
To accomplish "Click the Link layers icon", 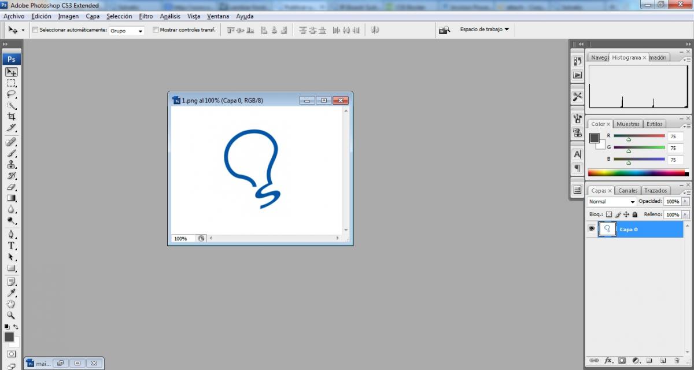I will (x=594, y=360).
